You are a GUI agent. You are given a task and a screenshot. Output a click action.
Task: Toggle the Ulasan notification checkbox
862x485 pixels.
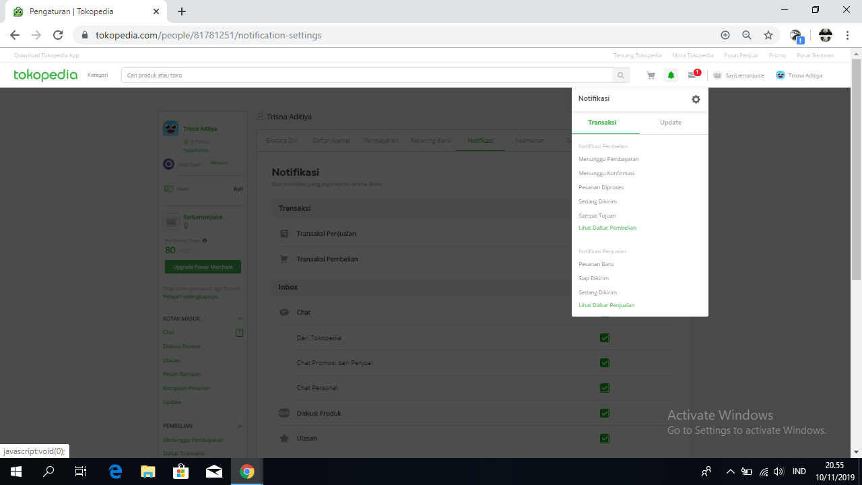[605, 439]
